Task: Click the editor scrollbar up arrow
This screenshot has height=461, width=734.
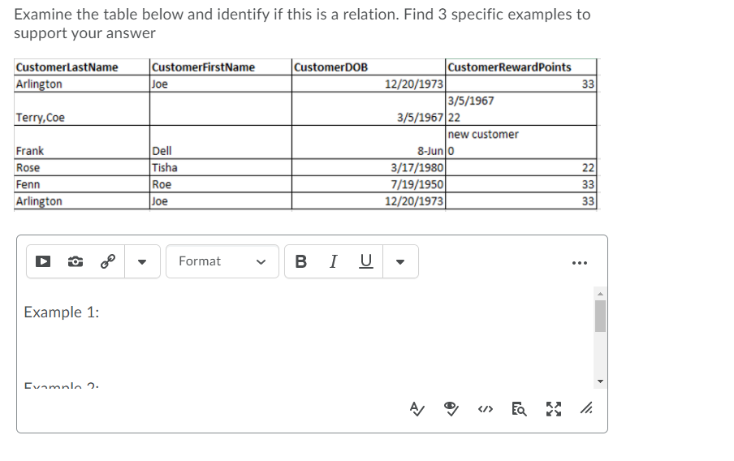Action: pos(600,294)
